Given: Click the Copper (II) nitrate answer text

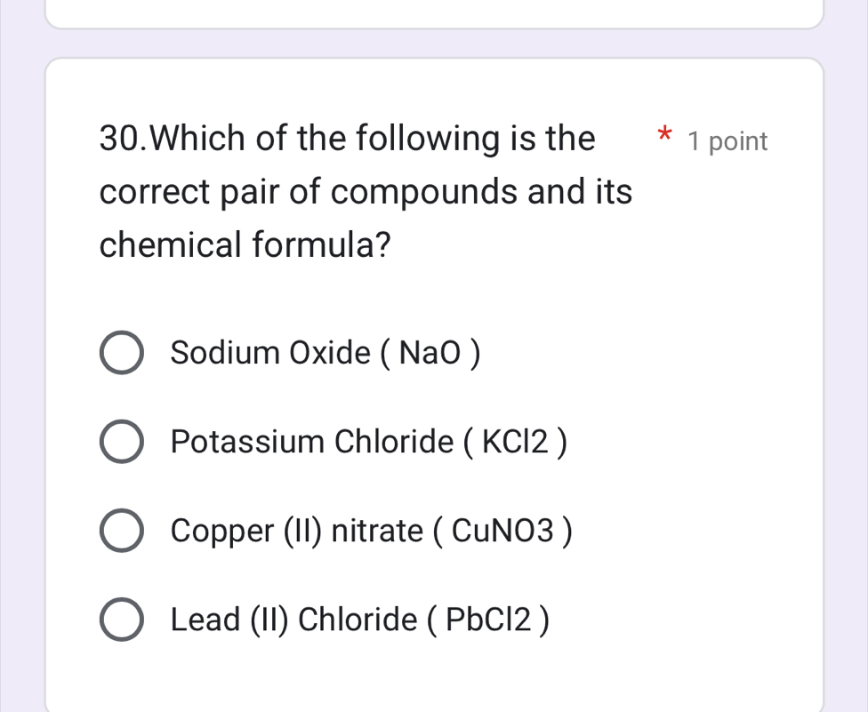Looking at the screenshot, I should point(372,531).
